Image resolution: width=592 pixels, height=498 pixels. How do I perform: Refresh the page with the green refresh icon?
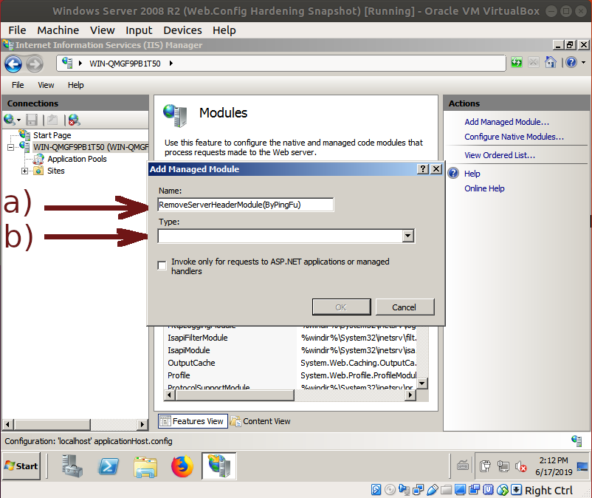point(517,62)
